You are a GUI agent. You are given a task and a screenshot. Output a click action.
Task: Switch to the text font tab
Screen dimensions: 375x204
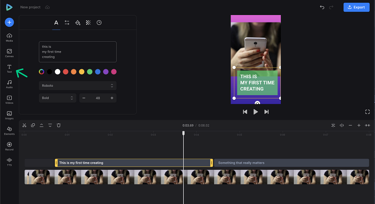56,23
